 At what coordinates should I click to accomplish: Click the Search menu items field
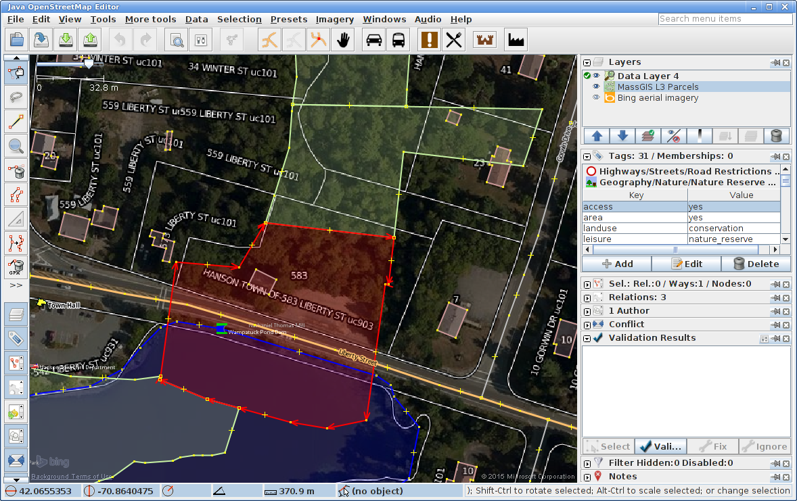pyautogui.click(x=725, y=19)
